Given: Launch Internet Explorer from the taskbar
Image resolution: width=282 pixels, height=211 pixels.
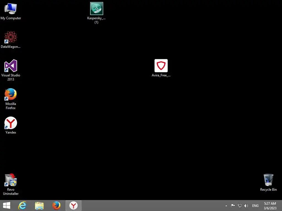Looking at the screenshot, I should (22, 206).
